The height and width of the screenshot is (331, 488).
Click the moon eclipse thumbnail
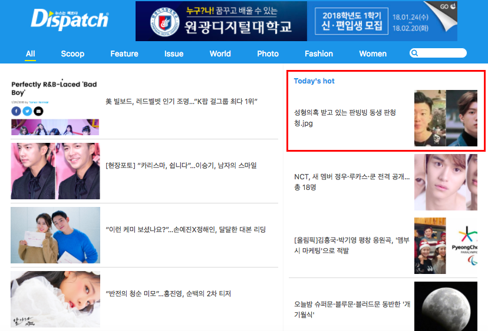click(446, 306)
